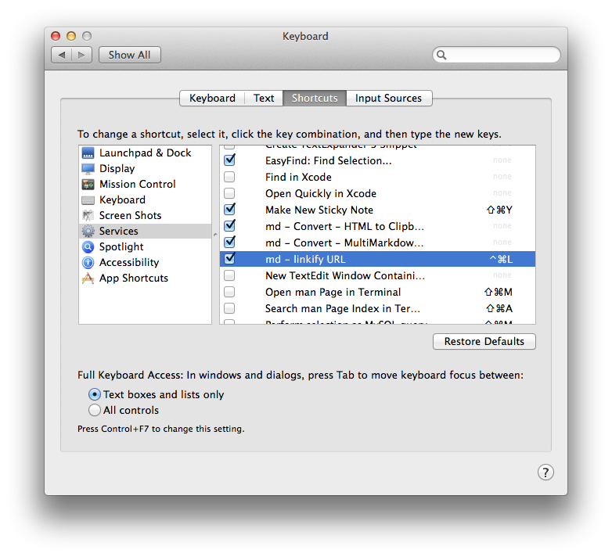Image resolution: width=612 pixels, height=557 pixels.
Task: Click the Spotlight magnifier icon
Action: tap(88, 246)
